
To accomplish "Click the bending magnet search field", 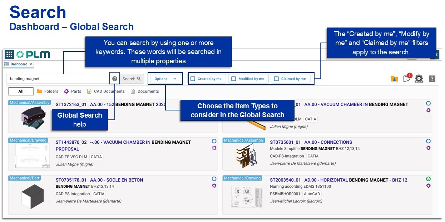I will 57,79.
